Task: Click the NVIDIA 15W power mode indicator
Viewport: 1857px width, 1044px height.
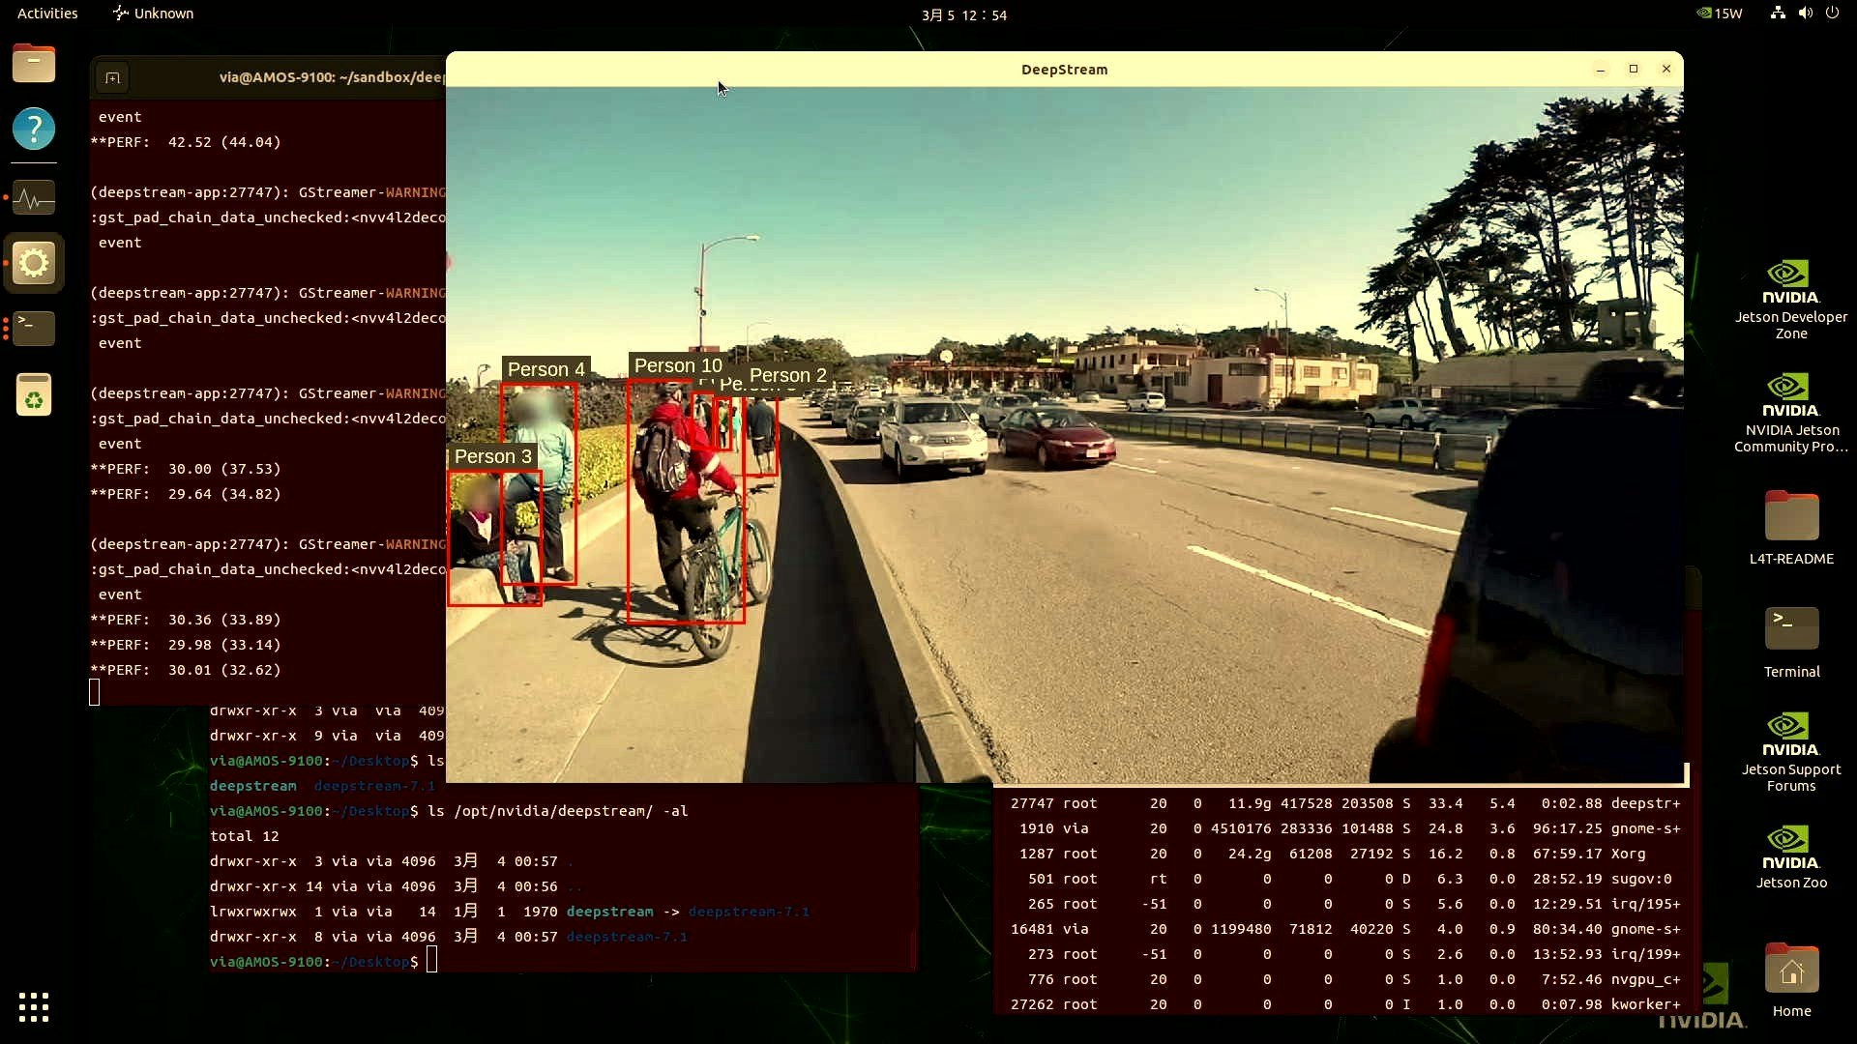Action: 1721,14
